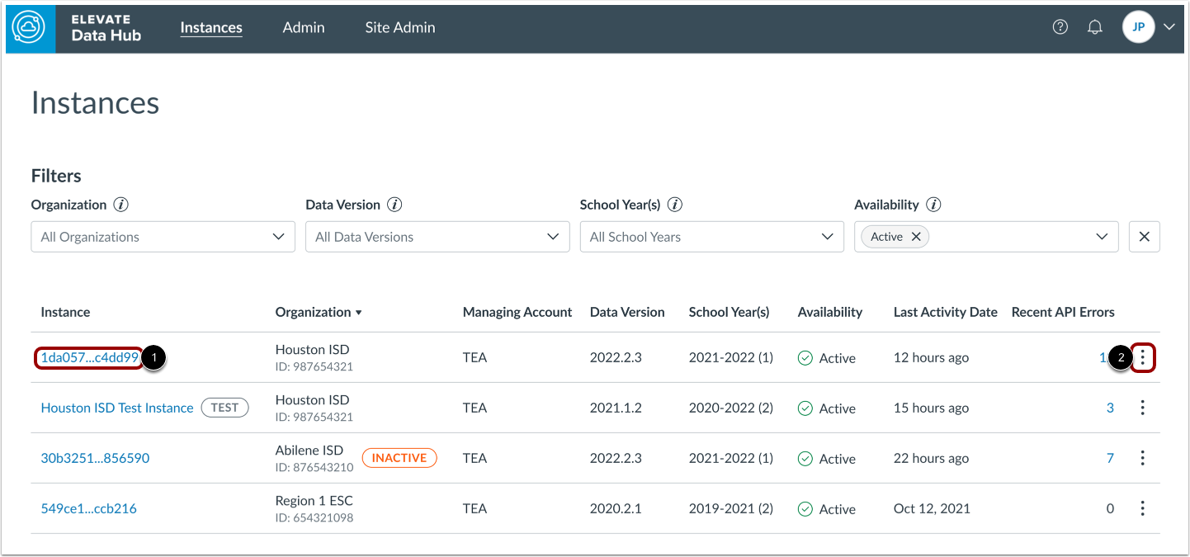Switch to the Admin tab

click(304, 27)
